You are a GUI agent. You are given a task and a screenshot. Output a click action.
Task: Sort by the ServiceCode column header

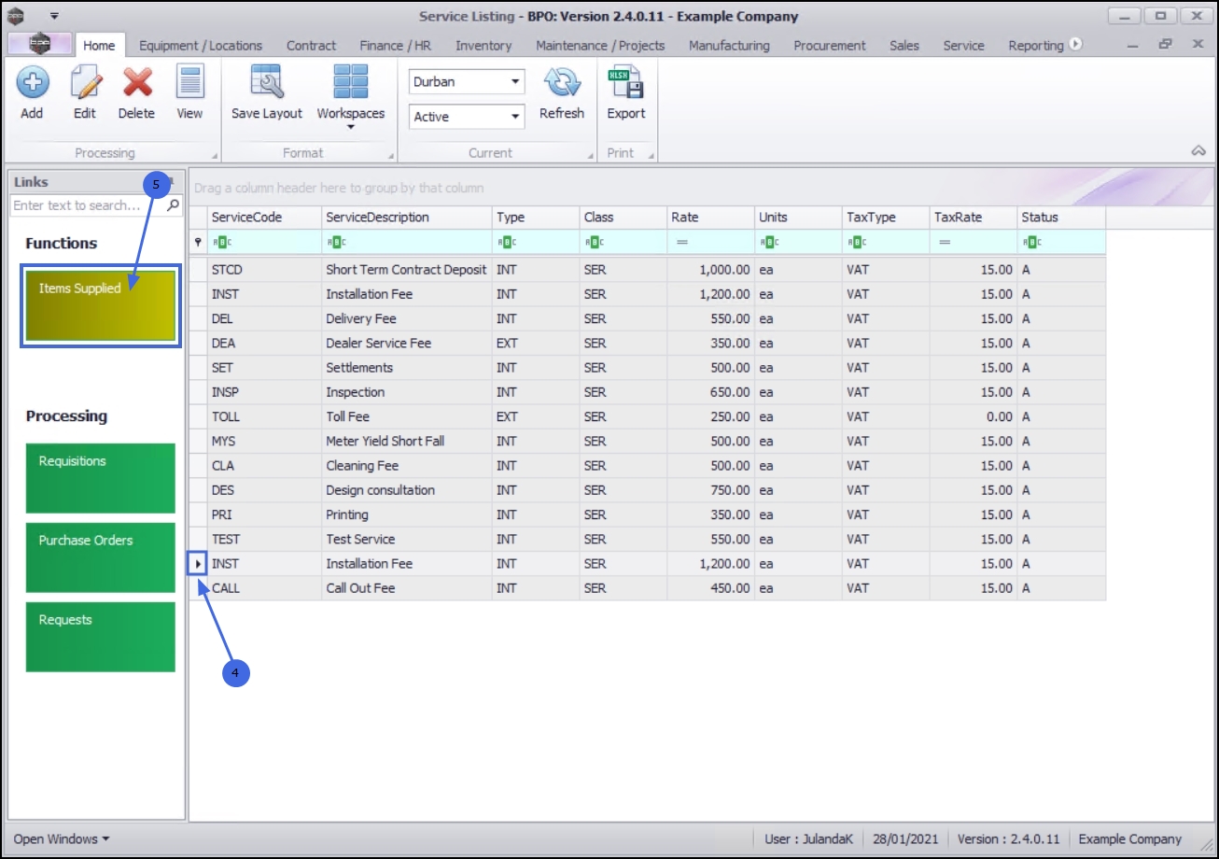pos(264,218)
